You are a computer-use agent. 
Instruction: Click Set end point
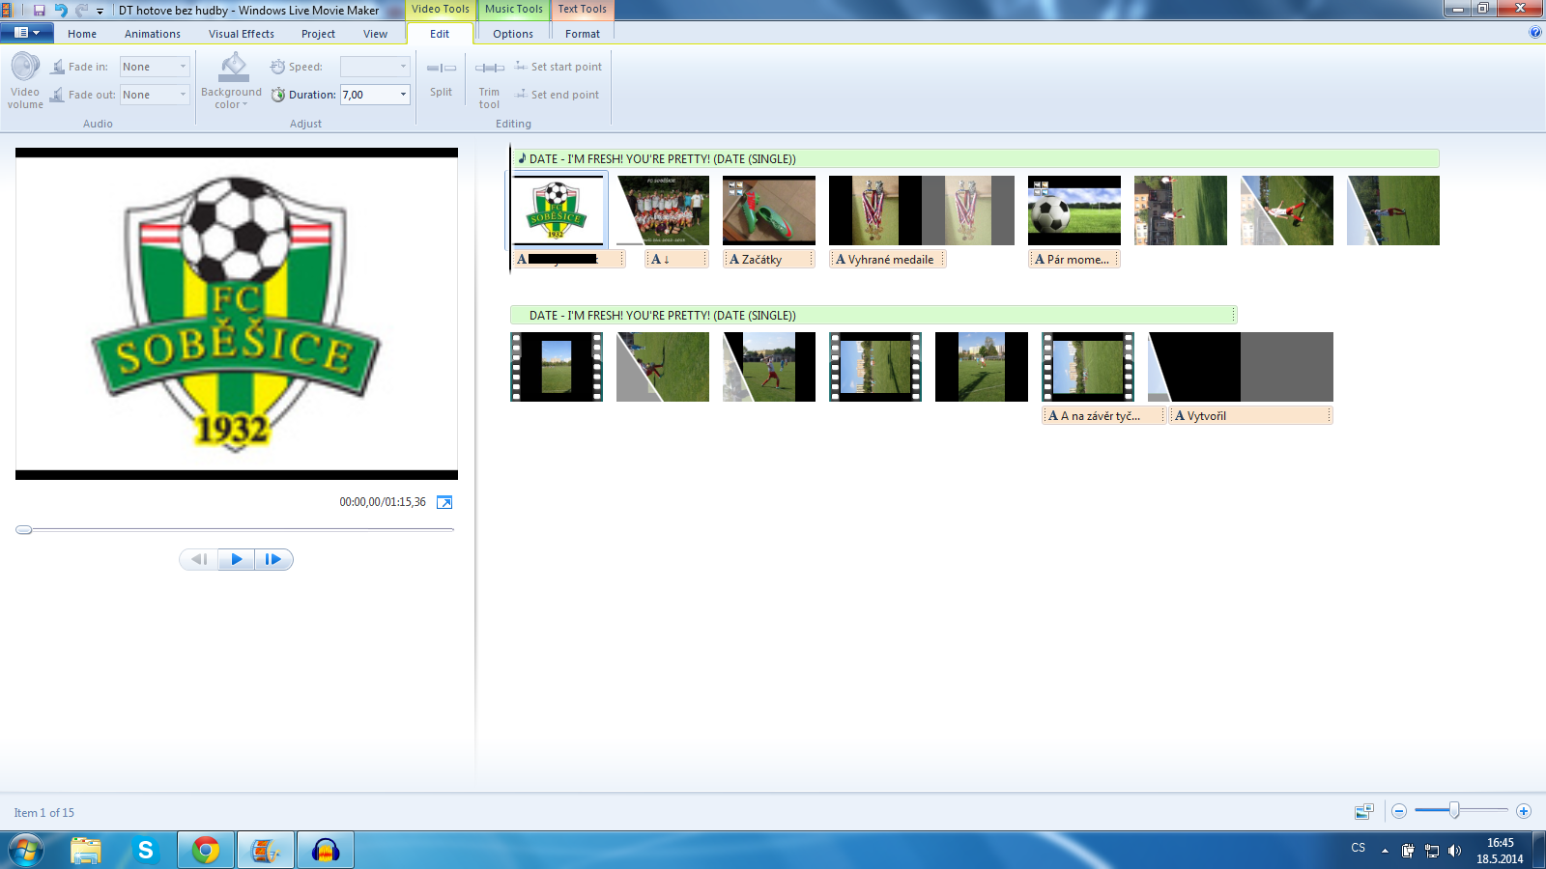coord(558,95)
